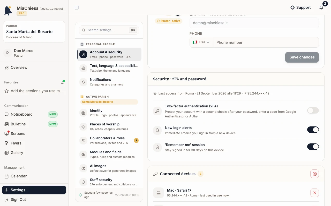Image resolution: width=331 pixels, height=206 pixels.
Task: Select the Santa Maria del Rosario parish card
Action: (34, 32)
